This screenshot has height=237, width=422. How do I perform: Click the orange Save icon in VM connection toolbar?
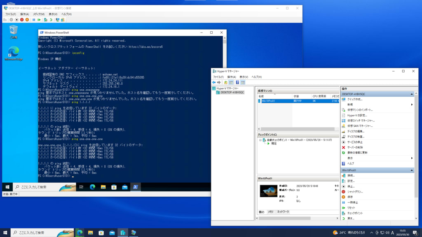(x=27, y=20)
